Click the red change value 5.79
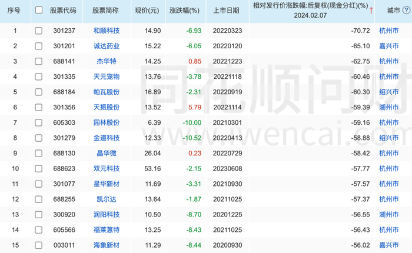The image size is (412, 253). tap(195, 107)
